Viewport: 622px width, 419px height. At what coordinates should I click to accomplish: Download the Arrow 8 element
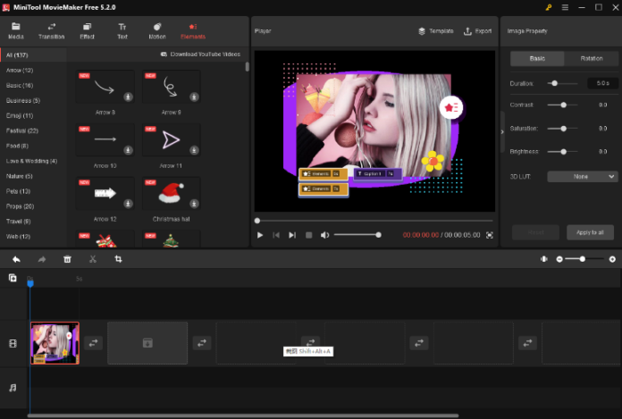(x=128, y=96)
